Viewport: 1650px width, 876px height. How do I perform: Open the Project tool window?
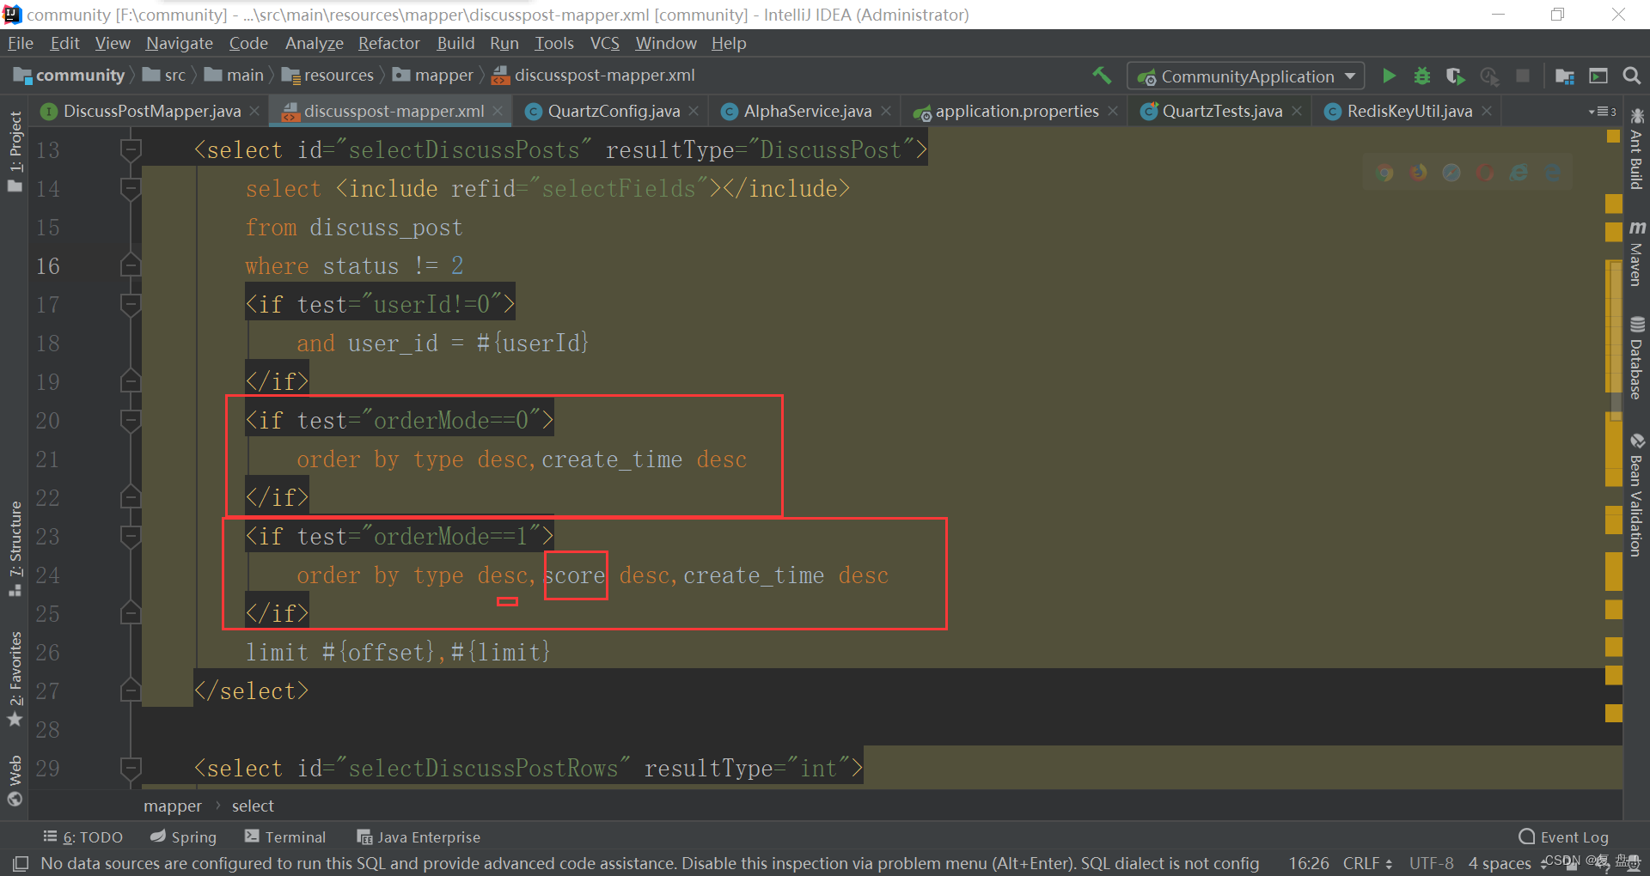pyautogui.click(x=15, y=151)
